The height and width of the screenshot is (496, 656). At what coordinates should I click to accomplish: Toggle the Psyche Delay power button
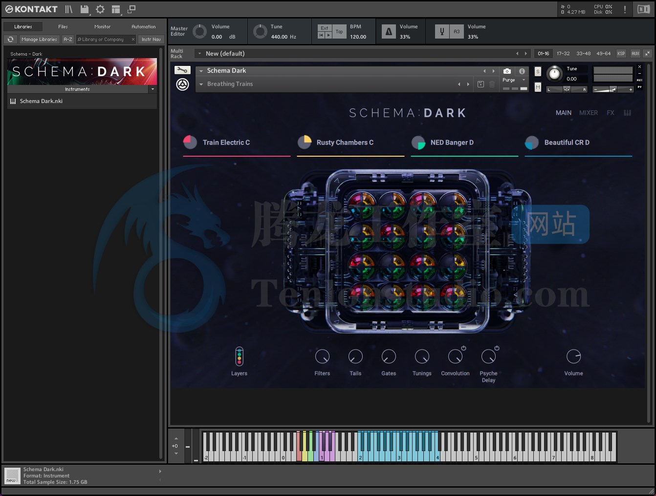497,348
